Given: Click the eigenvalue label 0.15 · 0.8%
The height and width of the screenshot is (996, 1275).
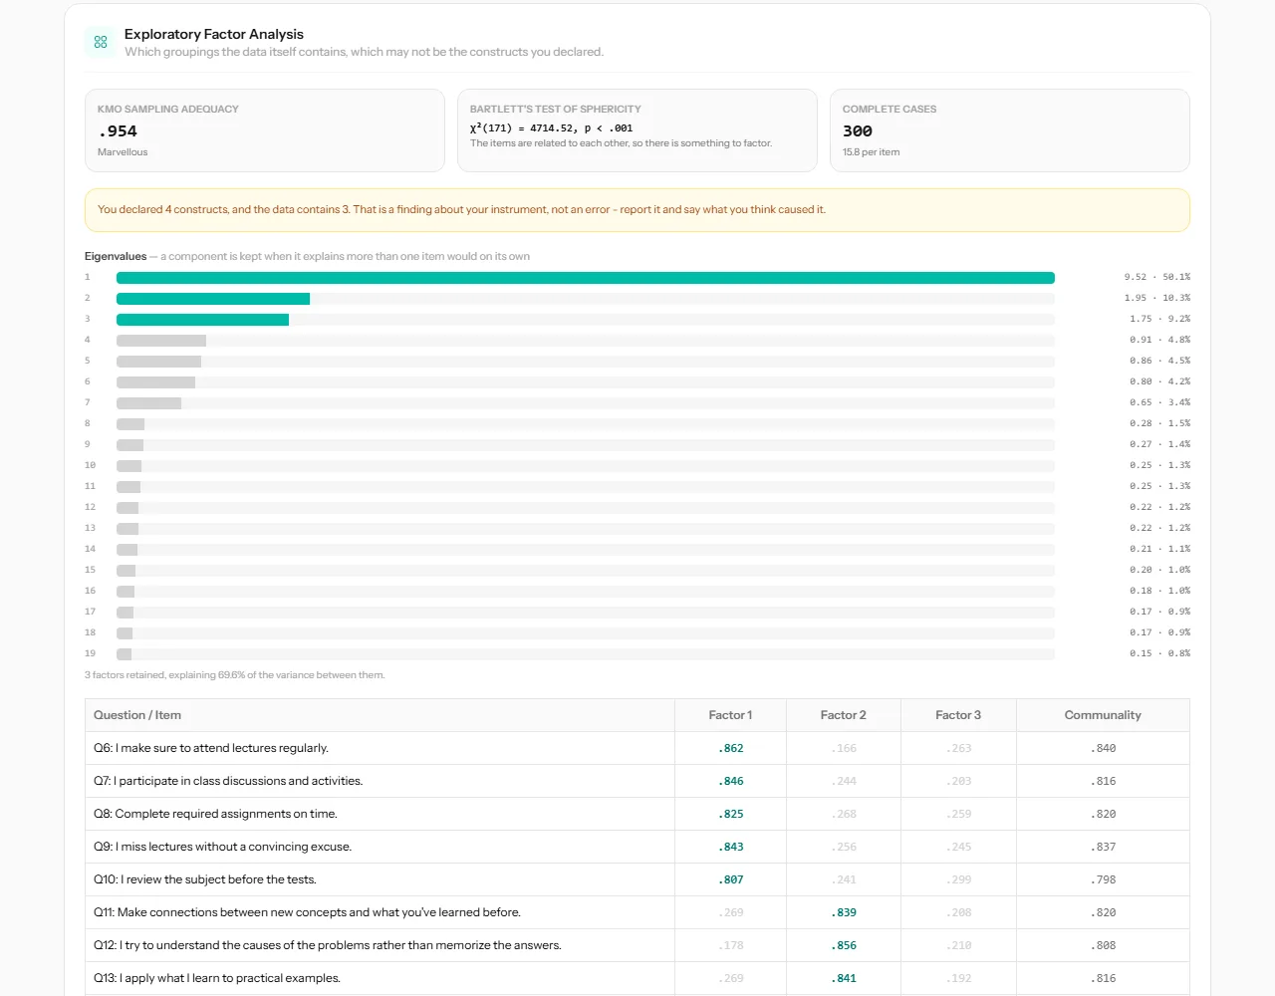Looking at the screenshot, I should point(1159,653).
